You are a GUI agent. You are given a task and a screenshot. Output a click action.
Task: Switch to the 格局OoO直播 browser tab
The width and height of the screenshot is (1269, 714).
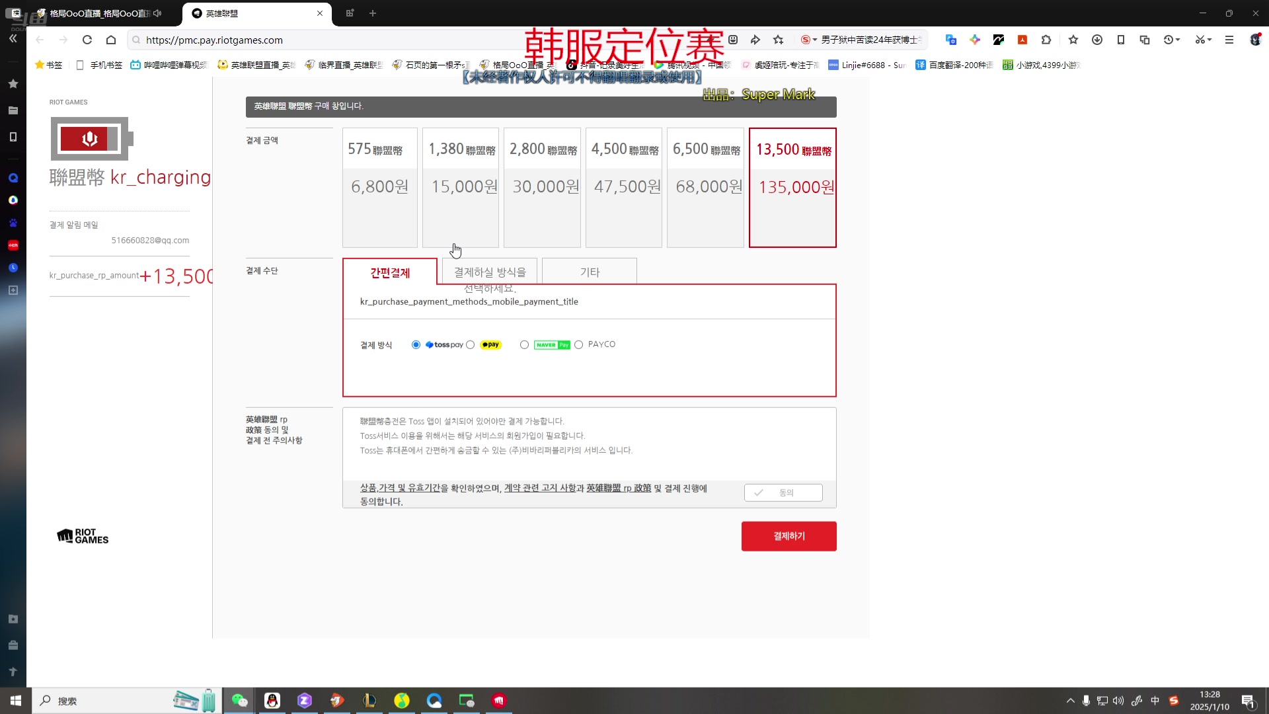[99, 13]
